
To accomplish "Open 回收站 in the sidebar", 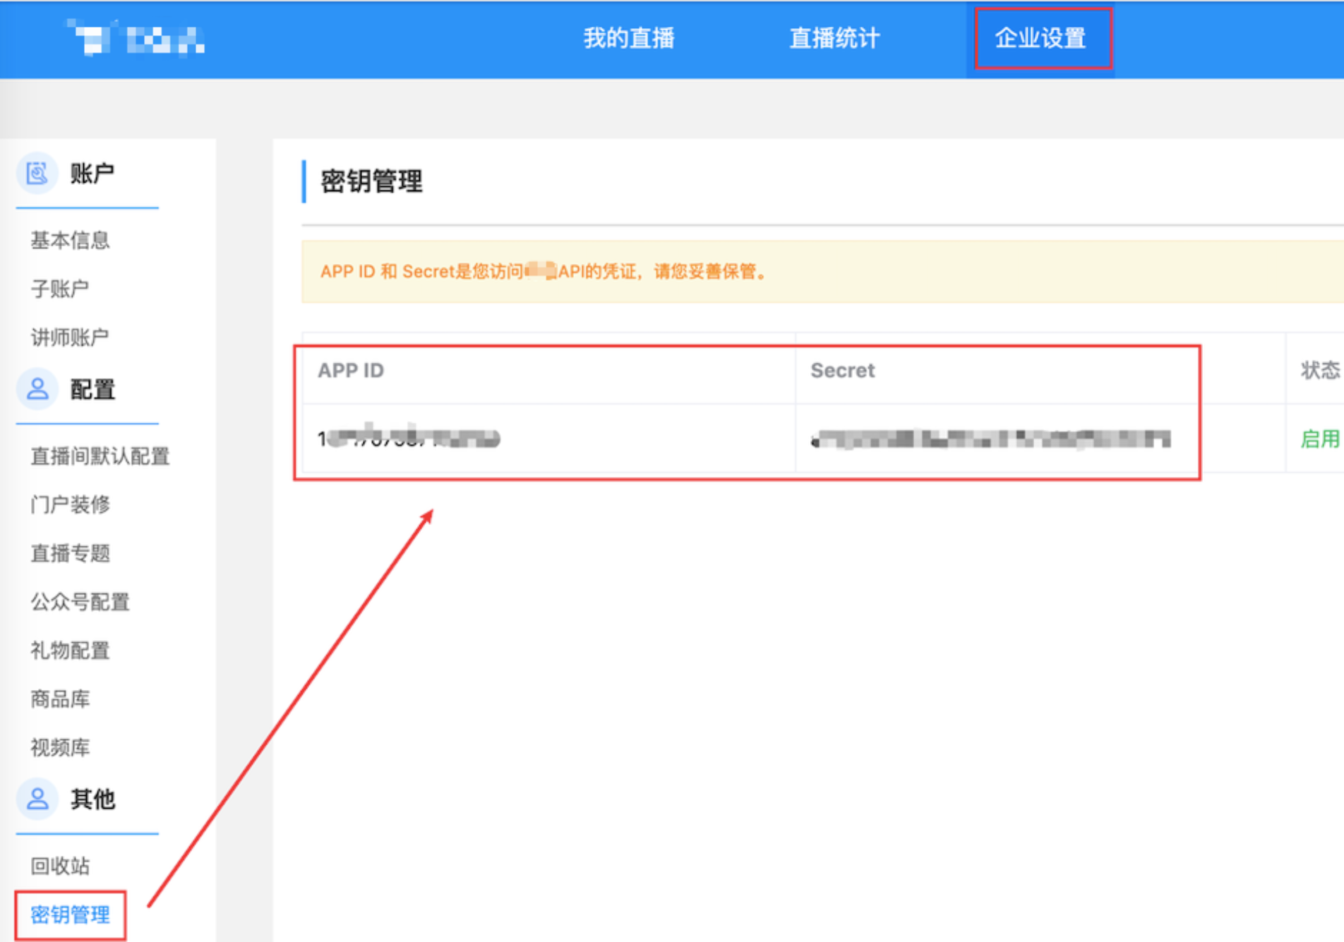I will (x=60, y=866).
